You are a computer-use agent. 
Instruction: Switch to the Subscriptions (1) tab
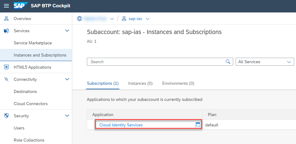point(103,83)
